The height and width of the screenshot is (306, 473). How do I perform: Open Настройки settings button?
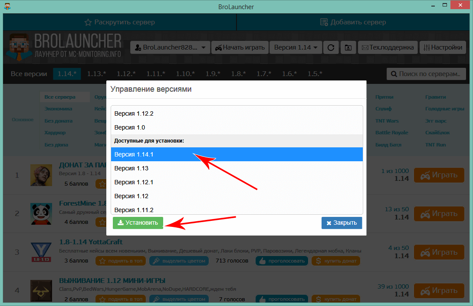(x=443, y=47)
